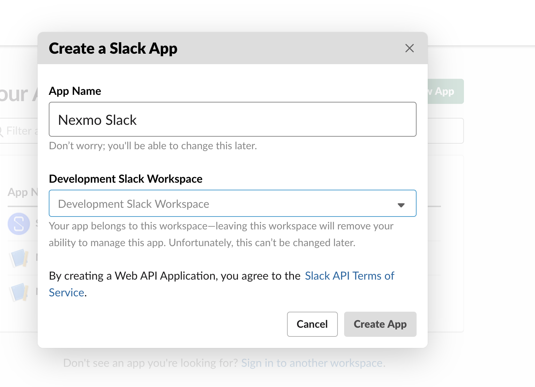Click the dimmed green New App button
The width and height of the screenshot is (535, 387).
[445, 91]
